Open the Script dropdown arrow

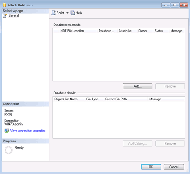(x=67, y=13)
